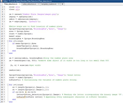Click 'count = numel(Iprops);' on line 30
Screen dimensions: 123x103
[21, 77]
